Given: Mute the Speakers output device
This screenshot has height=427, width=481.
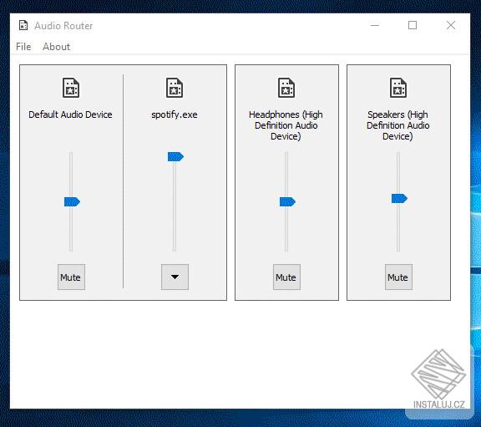Looking at the screenshot, I should point(398,277).
